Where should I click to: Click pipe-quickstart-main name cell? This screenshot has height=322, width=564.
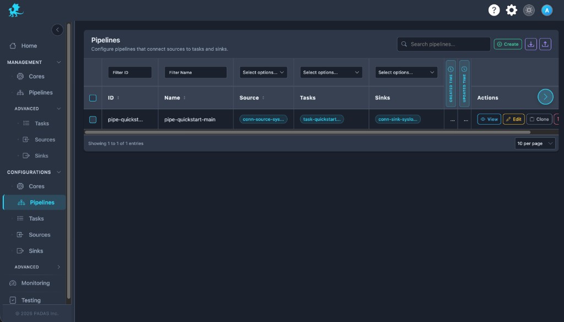click(190, 120)
